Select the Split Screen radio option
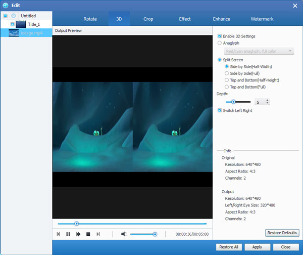303x255 pixels. pos(220,60)
